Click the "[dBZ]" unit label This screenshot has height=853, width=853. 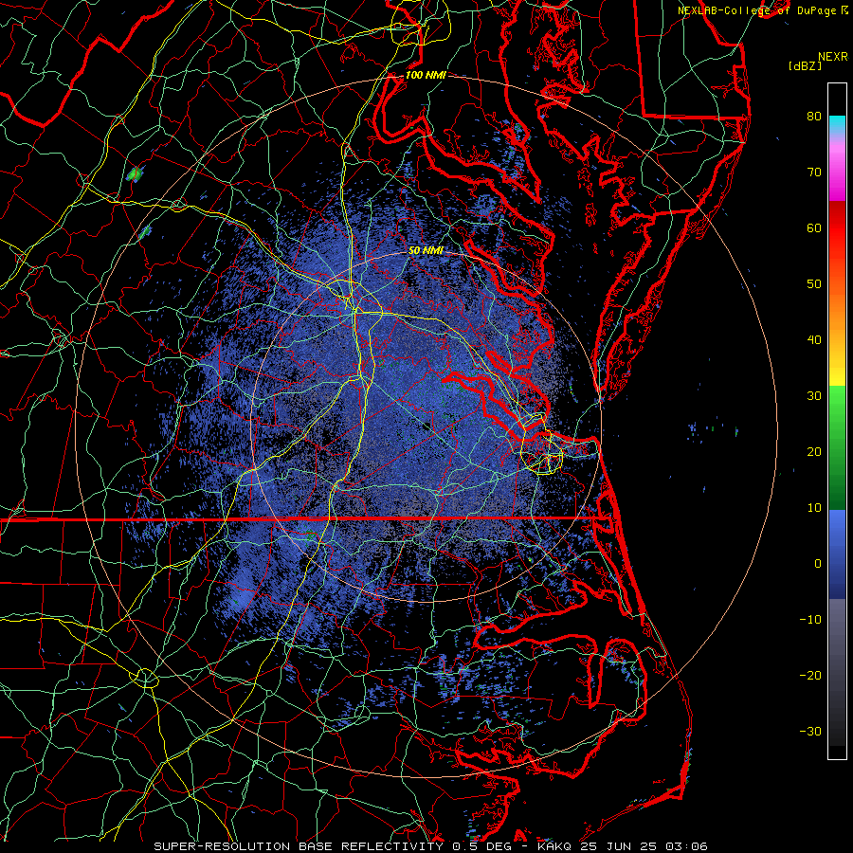pos(805,65)
